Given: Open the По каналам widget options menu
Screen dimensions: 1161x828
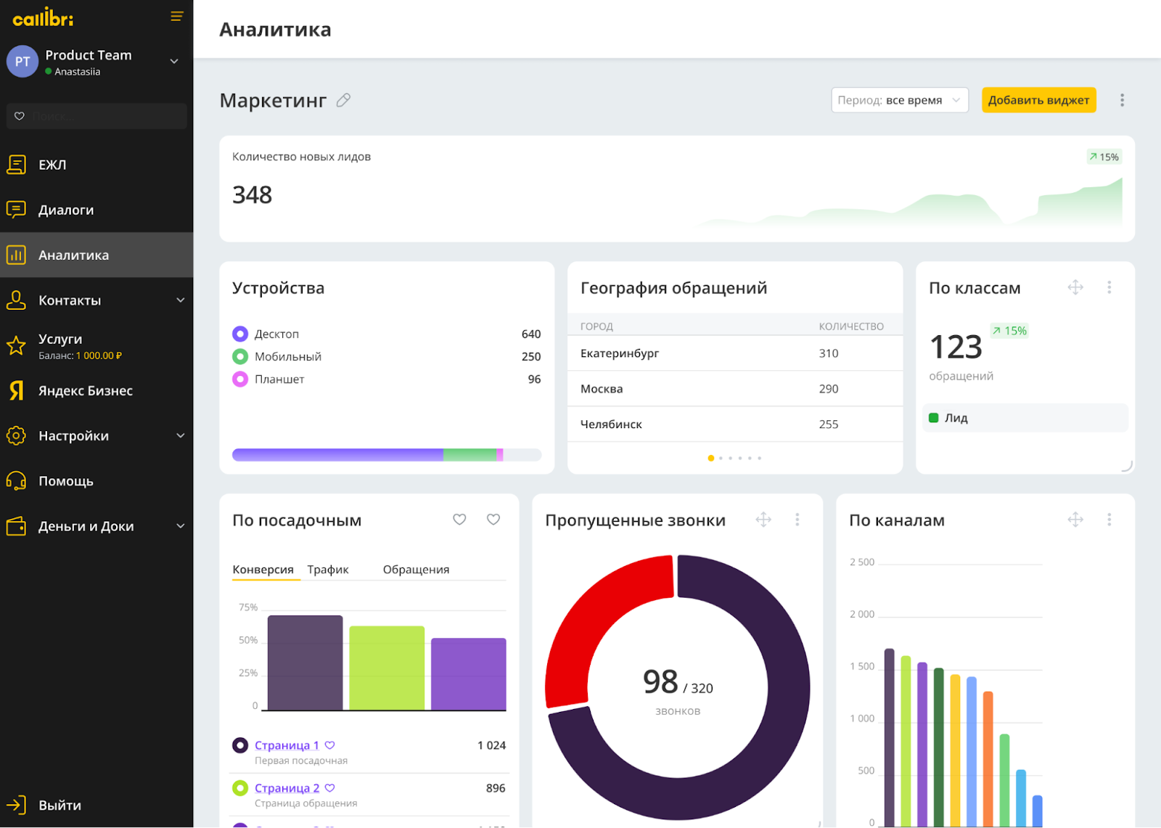Looking at the screenshot, I should (1109, 520).
